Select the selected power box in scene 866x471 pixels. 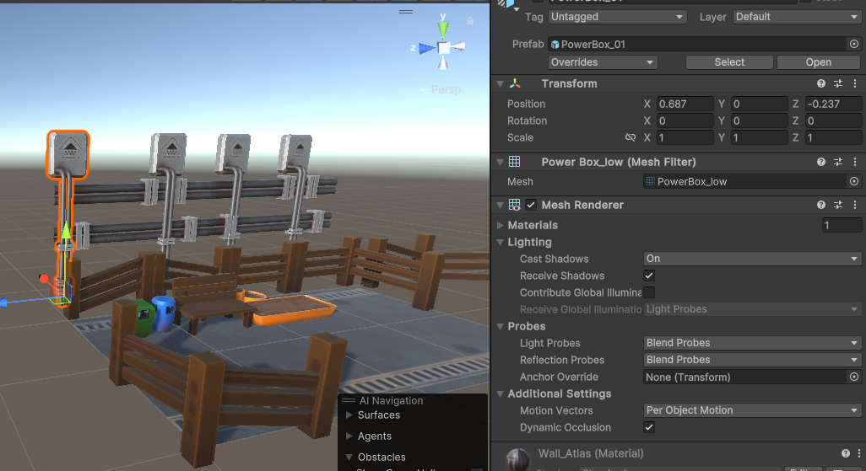click(x=68, y=154)
